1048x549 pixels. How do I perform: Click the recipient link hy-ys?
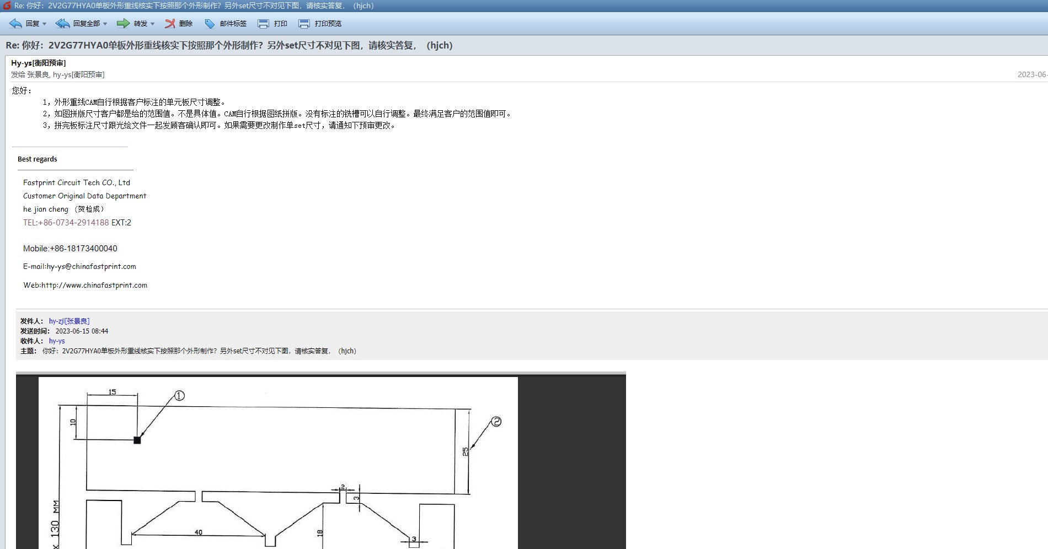click(x=57, y=341)
